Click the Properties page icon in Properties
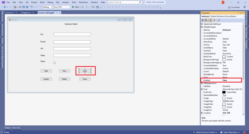The width and height of the screenshot is (249, 134). (211, 20)
